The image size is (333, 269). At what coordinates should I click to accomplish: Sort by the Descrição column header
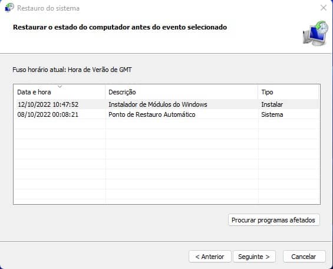[182, 92]
